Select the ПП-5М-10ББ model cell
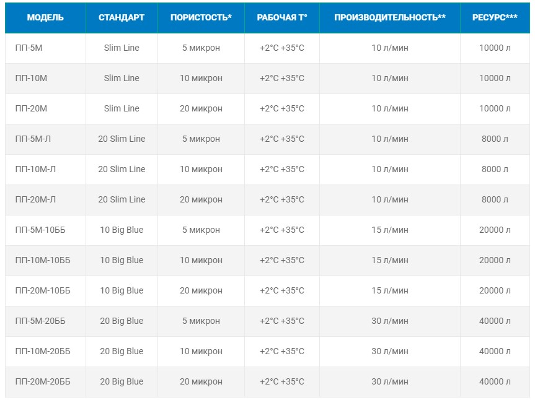535x400 pixels. click(40, 230)
